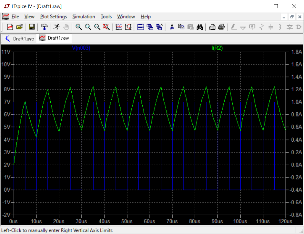Open Find with the binoculars icon
Viewport: 304px width, 234px height.
click(200, 27)
